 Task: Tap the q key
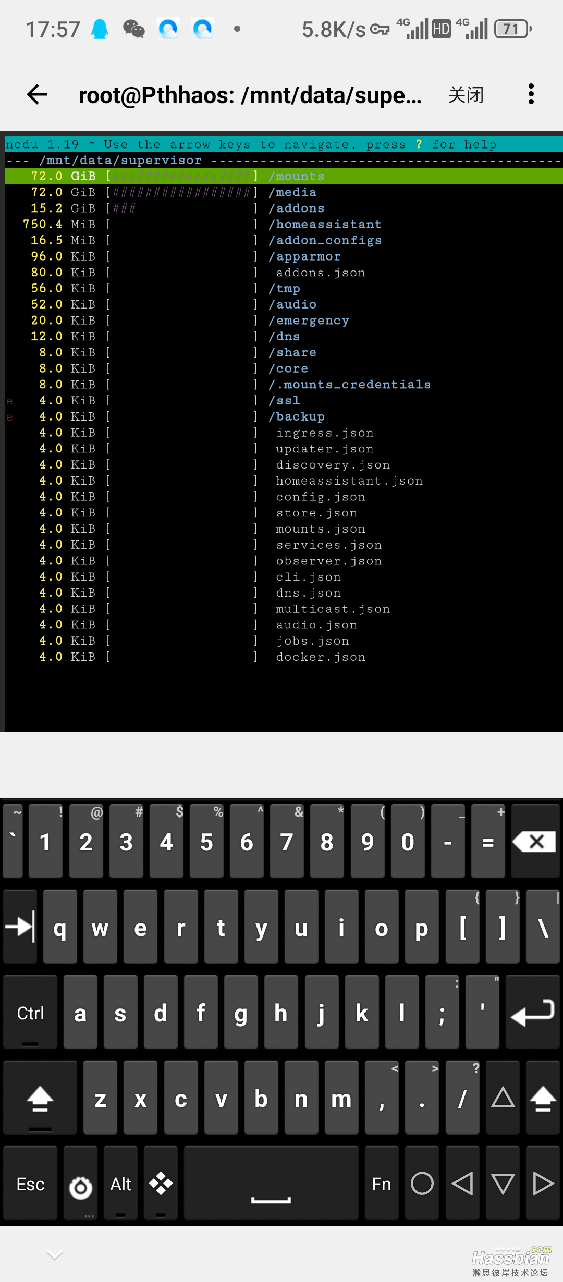pos(60,927)
